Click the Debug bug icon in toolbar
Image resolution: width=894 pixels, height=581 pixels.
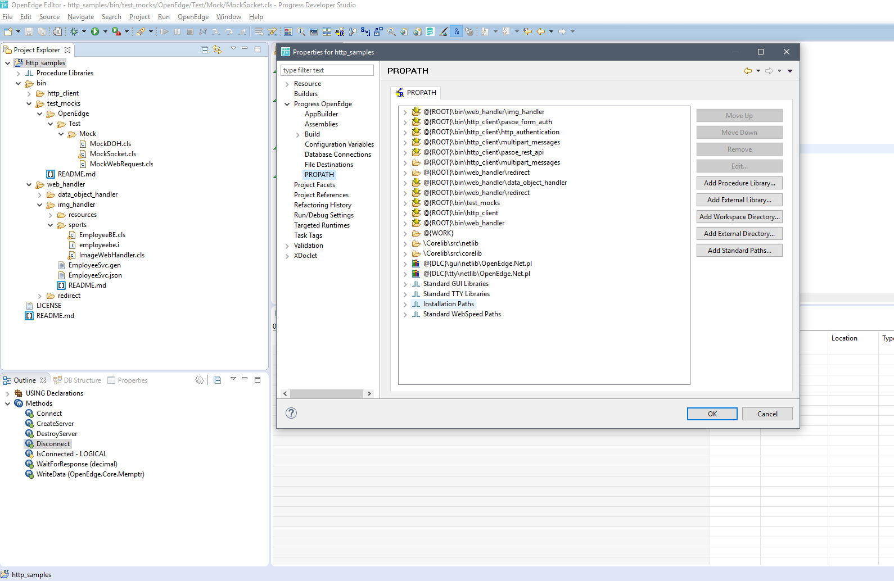click(74, 31)
